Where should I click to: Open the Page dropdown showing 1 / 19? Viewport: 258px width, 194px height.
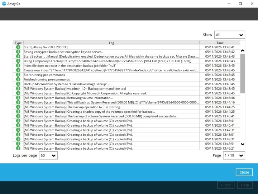[x=234, y=155]
